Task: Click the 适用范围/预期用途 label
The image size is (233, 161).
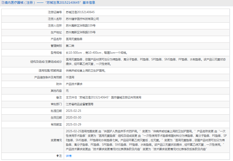Action: 50,71
